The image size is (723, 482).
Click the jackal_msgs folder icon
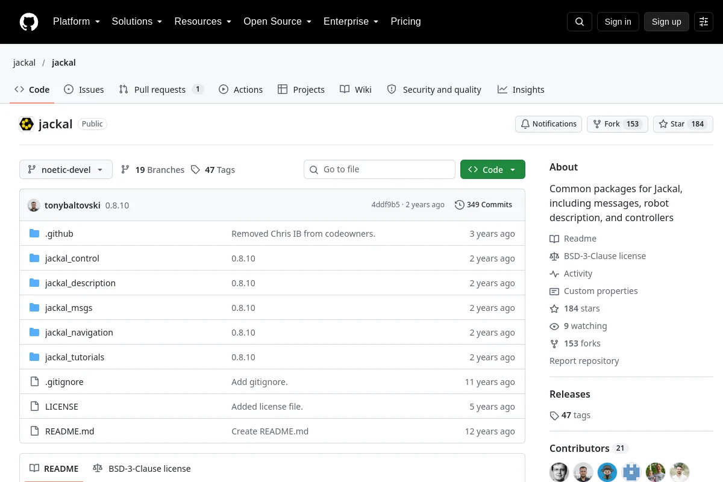point(34,308)
